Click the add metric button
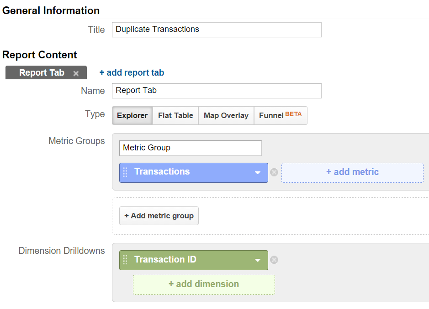Image resolution: width=429 pixels, height=309 pixels. 352,172
